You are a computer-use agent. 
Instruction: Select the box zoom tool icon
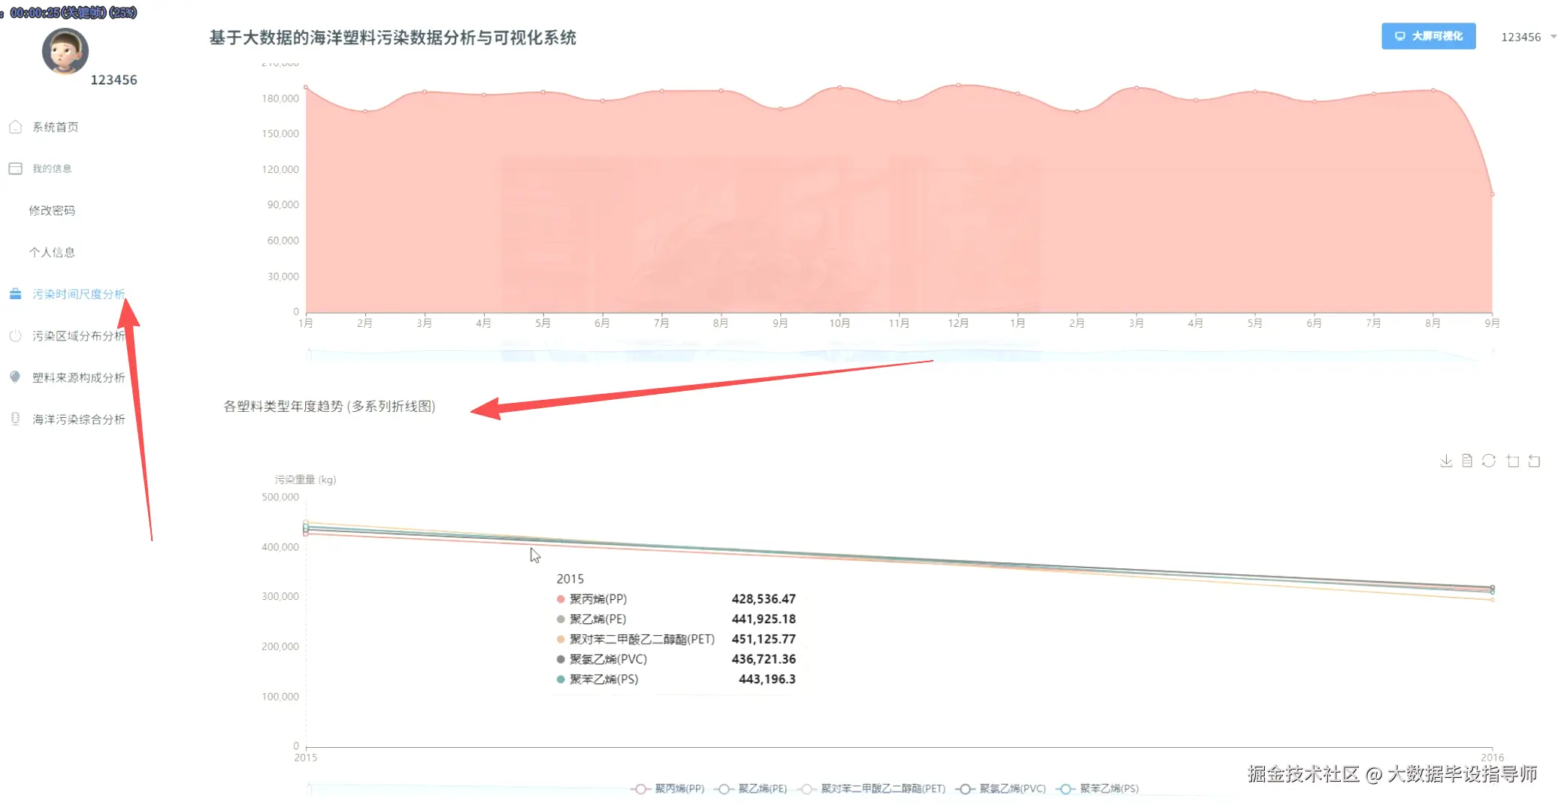(1513, 460)
